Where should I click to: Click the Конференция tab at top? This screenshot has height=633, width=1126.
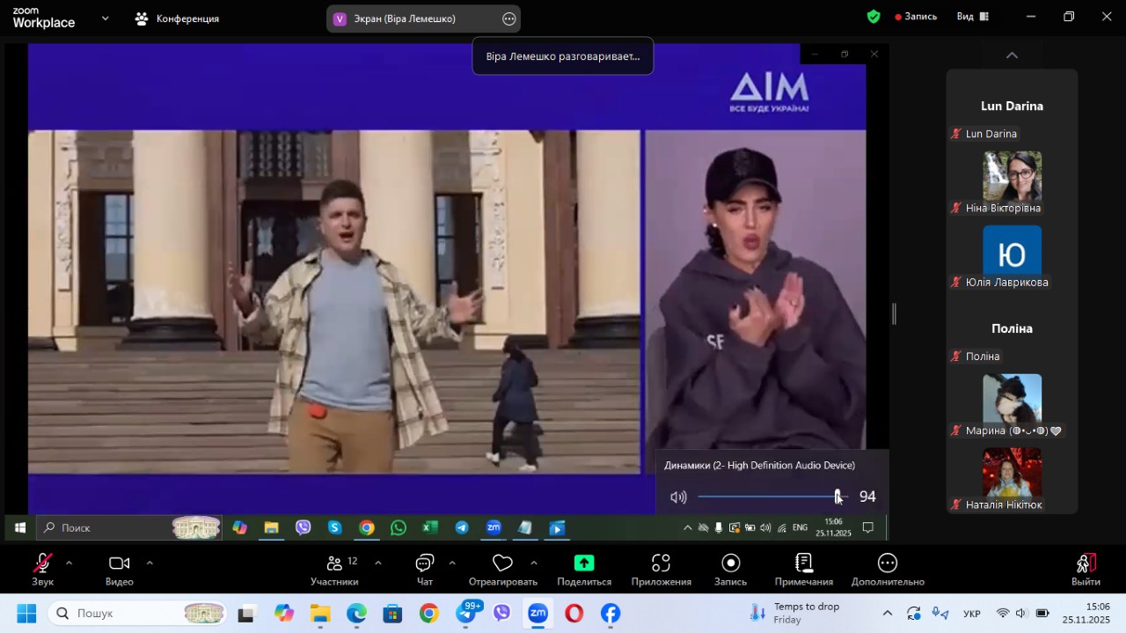click(177, 18)
